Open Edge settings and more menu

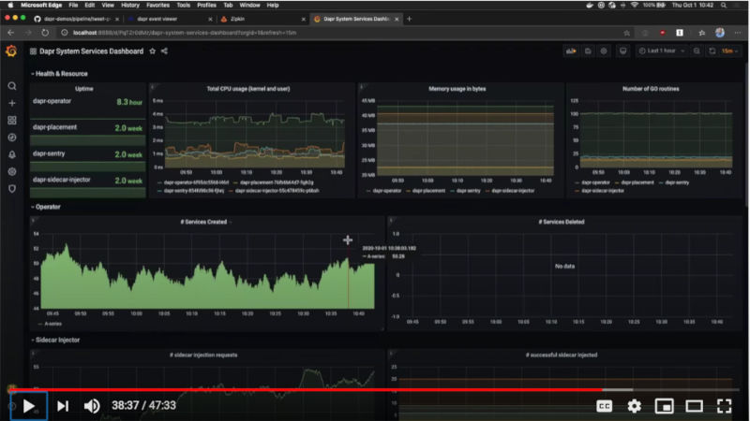pos(738,33)
